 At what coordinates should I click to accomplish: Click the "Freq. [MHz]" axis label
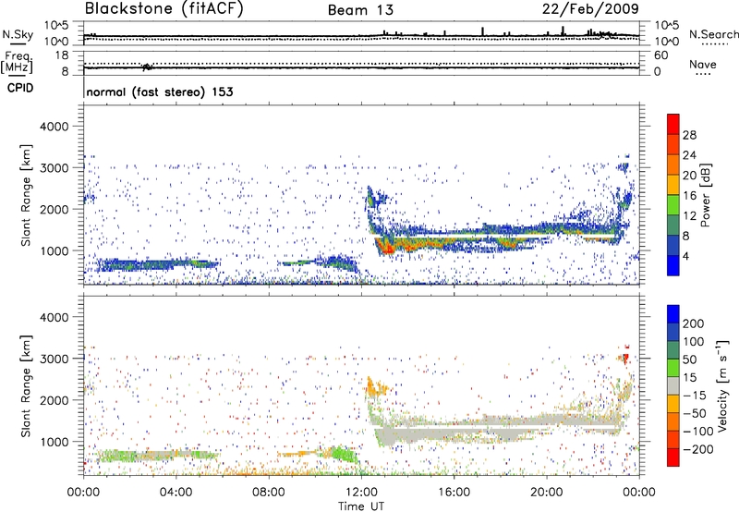(x=17, y=62)
